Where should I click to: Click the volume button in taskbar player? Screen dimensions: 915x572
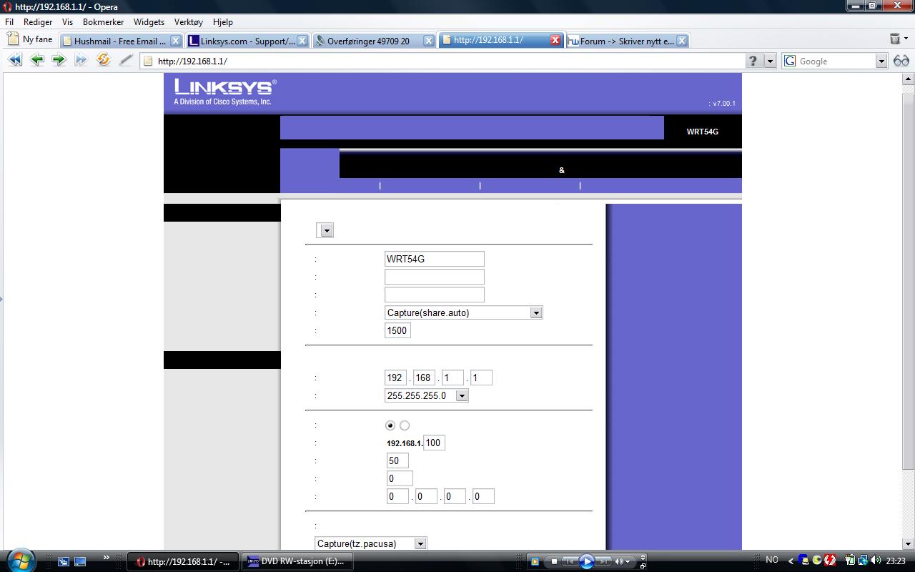point(619,561)
